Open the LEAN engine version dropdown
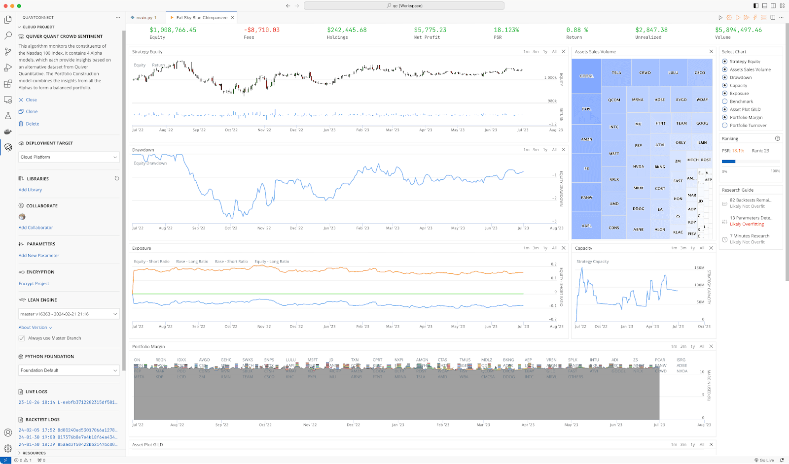789x464 pixels. click(69, 314)
